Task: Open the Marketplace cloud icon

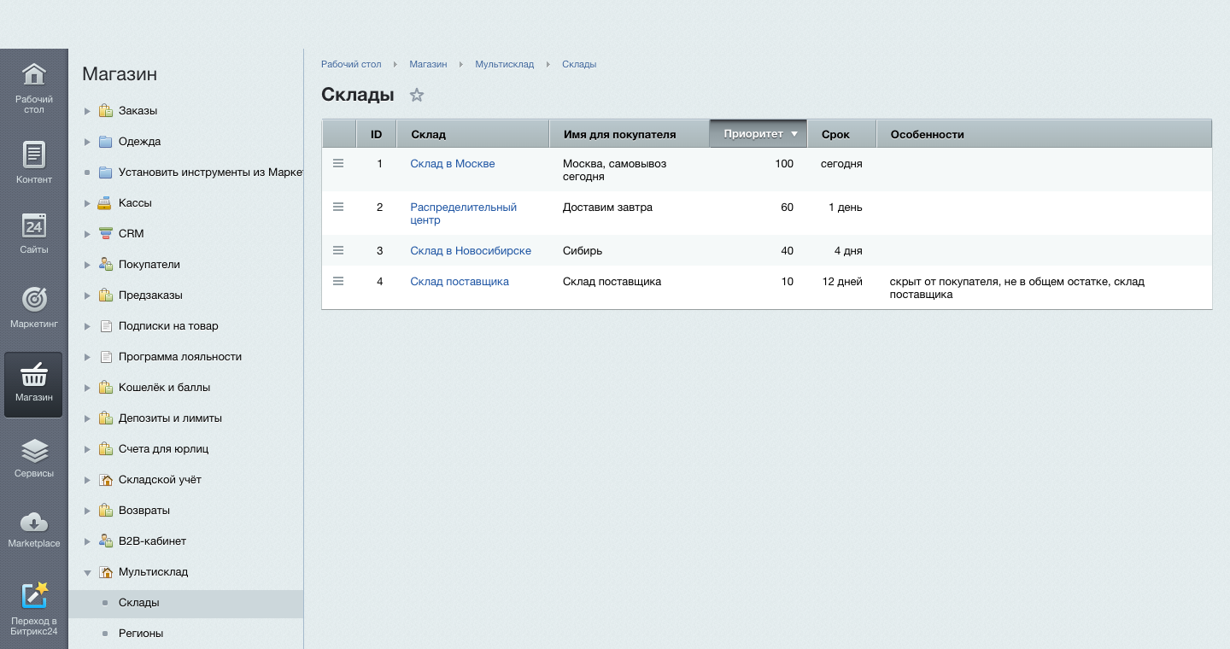Action: (33, 521)
